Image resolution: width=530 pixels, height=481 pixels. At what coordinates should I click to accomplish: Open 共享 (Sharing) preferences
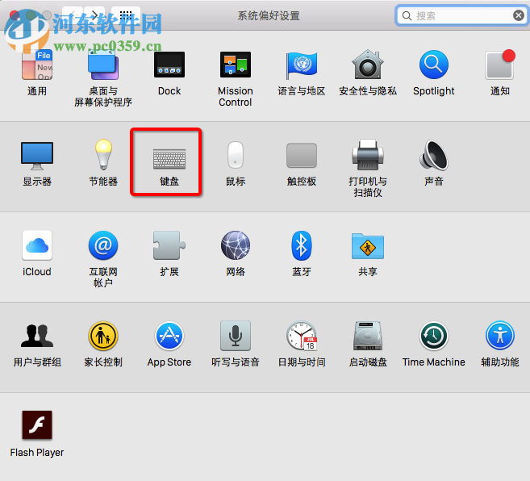pyautogui.click(x=368, y=246)
